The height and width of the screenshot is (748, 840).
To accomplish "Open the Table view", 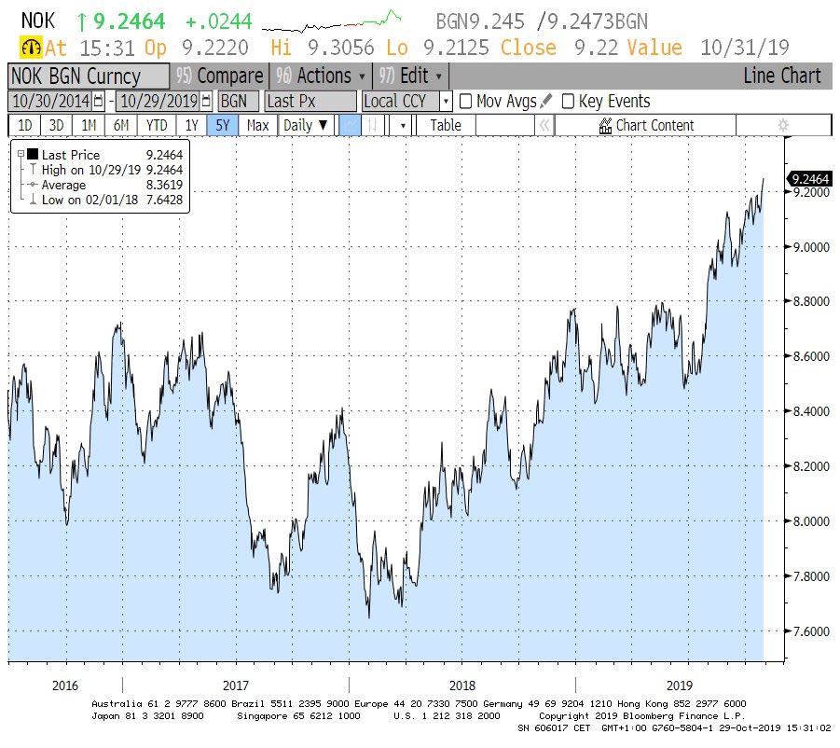I will pyautogui.click(x=446, y=125).
